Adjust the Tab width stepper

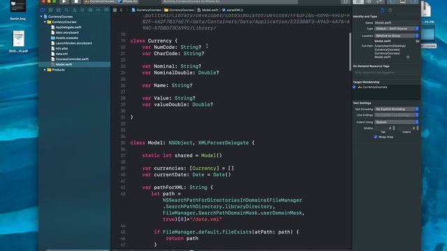[394, 128]
